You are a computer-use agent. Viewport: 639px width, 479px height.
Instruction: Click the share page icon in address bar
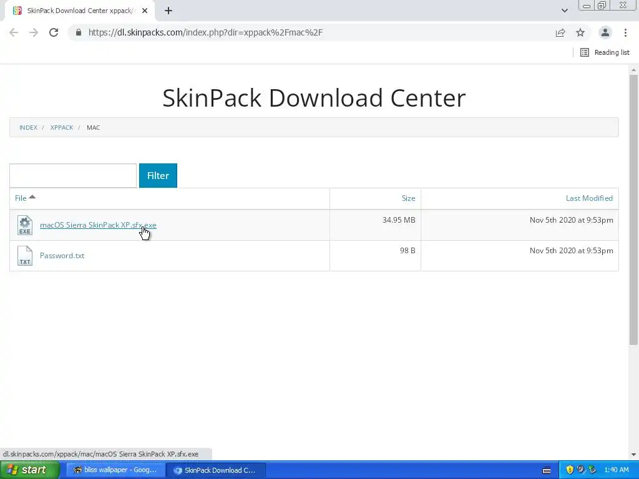click(560, 32)
